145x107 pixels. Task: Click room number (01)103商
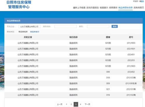tap(131, 78)
